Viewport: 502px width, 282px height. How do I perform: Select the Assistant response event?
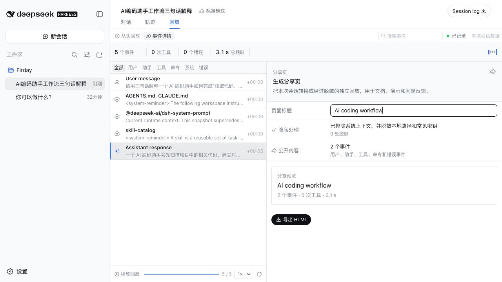point(188,151)
